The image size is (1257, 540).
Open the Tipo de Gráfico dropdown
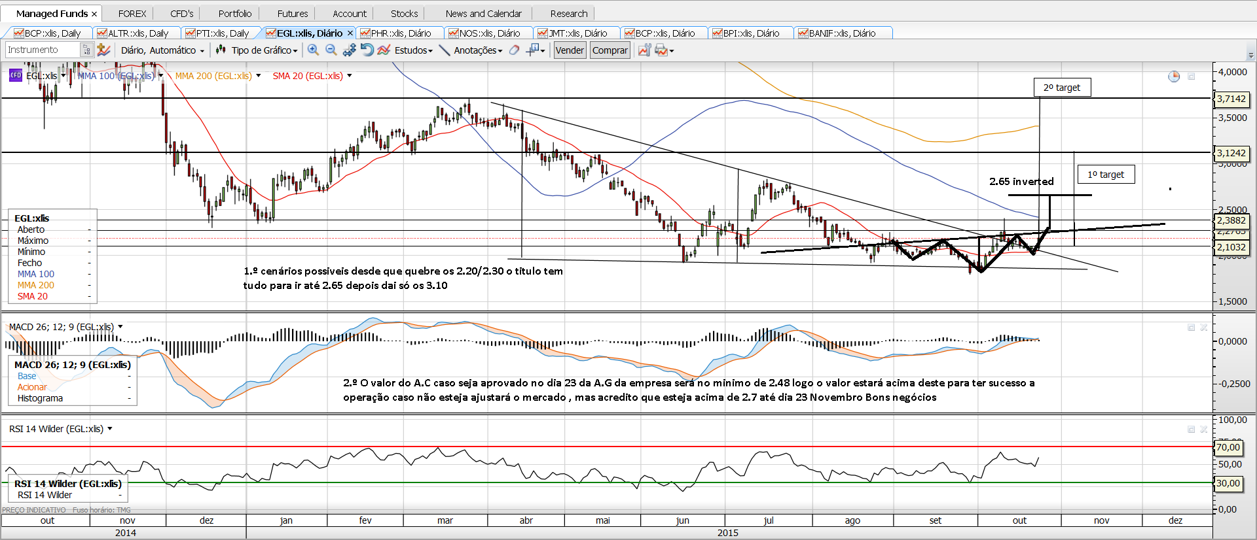264,50
